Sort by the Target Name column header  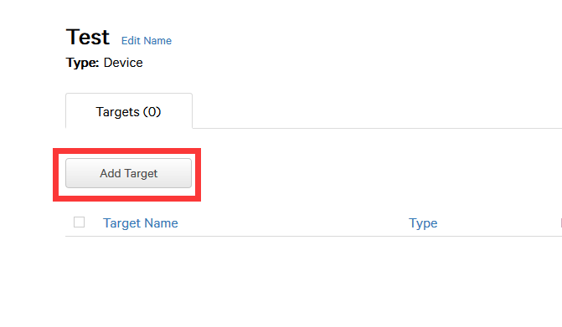click(141, 223)
